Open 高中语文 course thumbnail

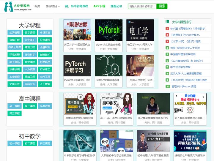pos(117,104)
